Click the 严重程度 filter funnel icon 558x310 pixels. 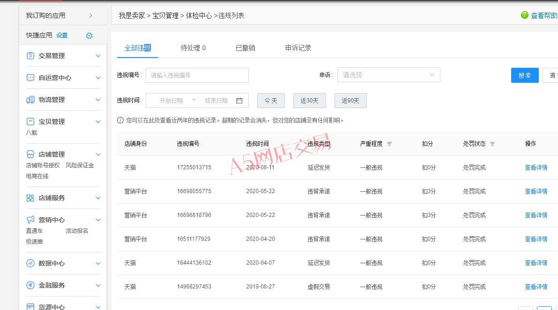coord(389,144)
